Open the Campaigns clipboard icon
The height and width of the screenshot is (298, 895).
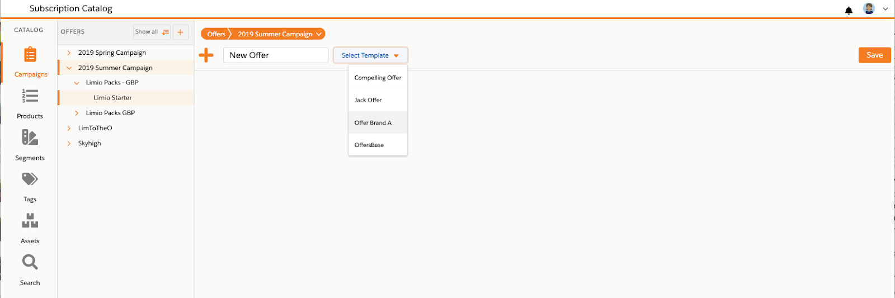coord(30,54)
